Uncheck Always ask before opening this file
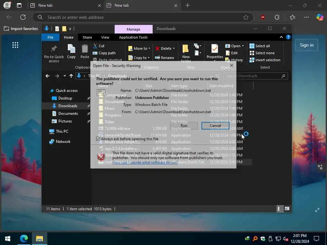This screenshot has width=327, height=245. 98,139
